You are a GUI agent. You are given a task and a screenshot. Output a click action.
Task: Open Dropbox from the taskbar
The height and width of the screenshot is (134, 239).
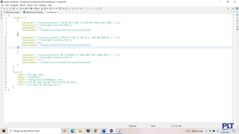click(88, 131)
